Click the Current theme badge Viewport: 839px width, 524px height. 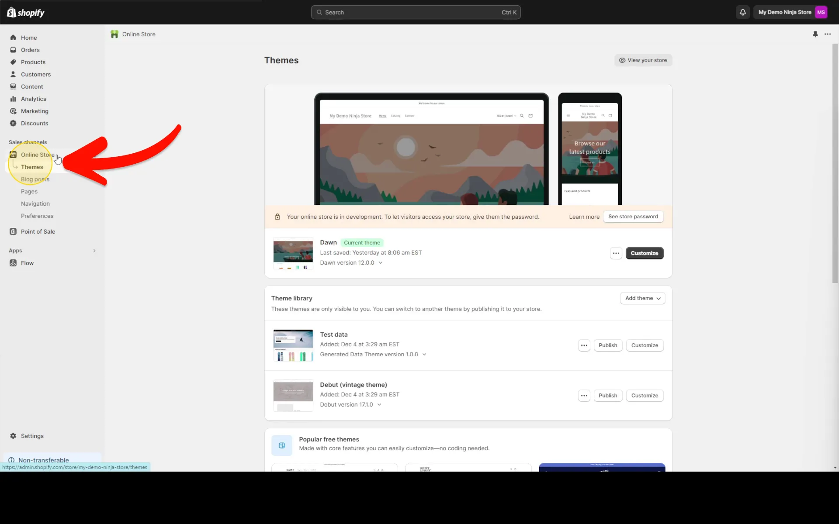[362, 243]
